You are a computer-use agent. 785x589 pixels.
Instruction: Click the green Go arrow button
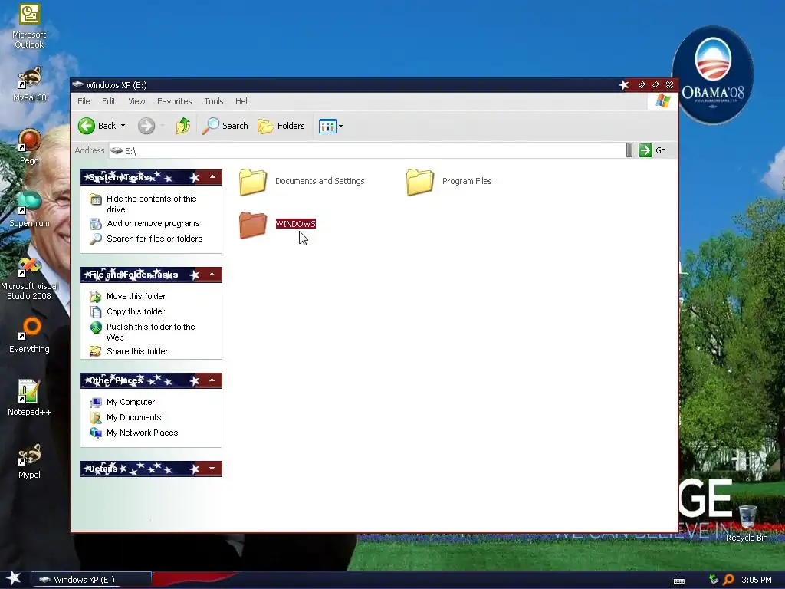click(645, 150)
